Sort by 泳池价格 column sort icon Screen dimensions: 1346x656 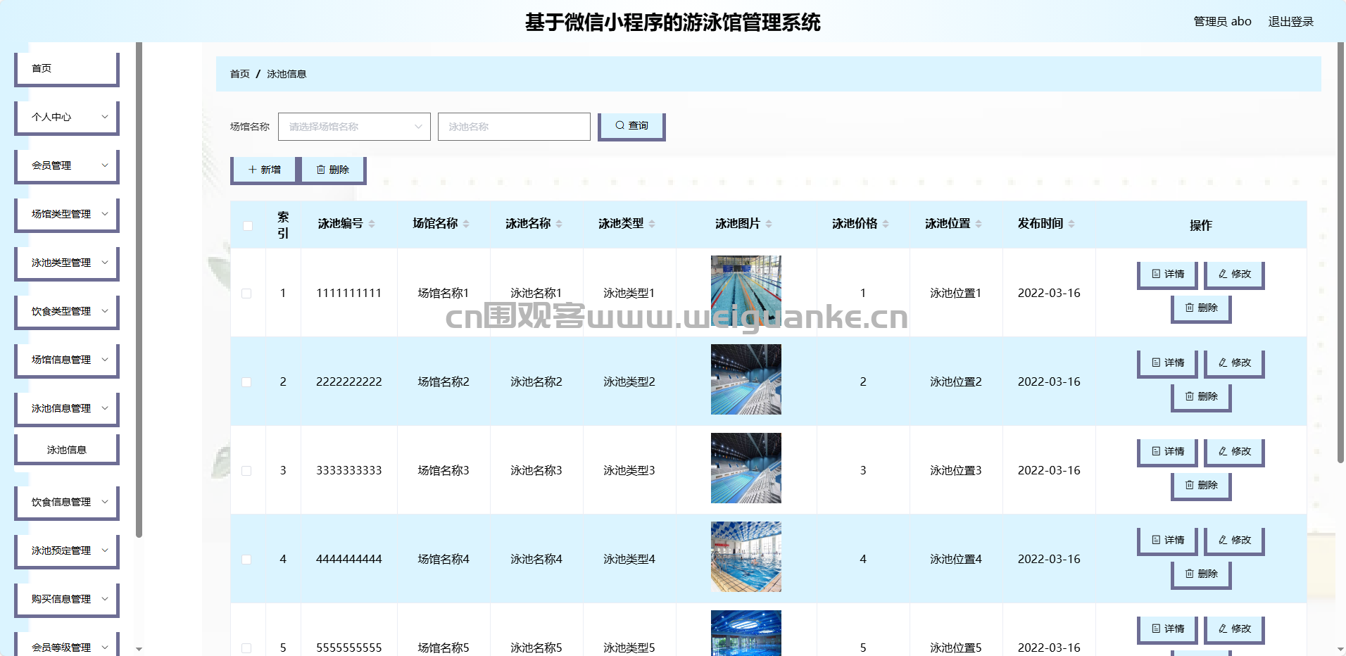[x=886, y=224]
